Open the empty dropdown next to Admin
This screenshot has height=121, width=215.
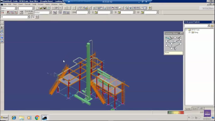(x=33, y=8)
